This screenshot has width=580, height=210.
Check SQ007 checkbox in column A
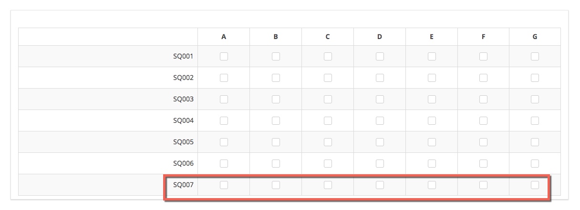(x=224, y=185)
